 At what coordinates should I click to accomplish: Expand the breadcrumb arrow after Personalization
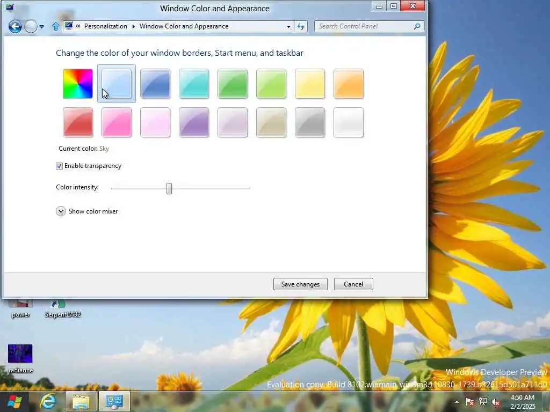coord(134,27)
